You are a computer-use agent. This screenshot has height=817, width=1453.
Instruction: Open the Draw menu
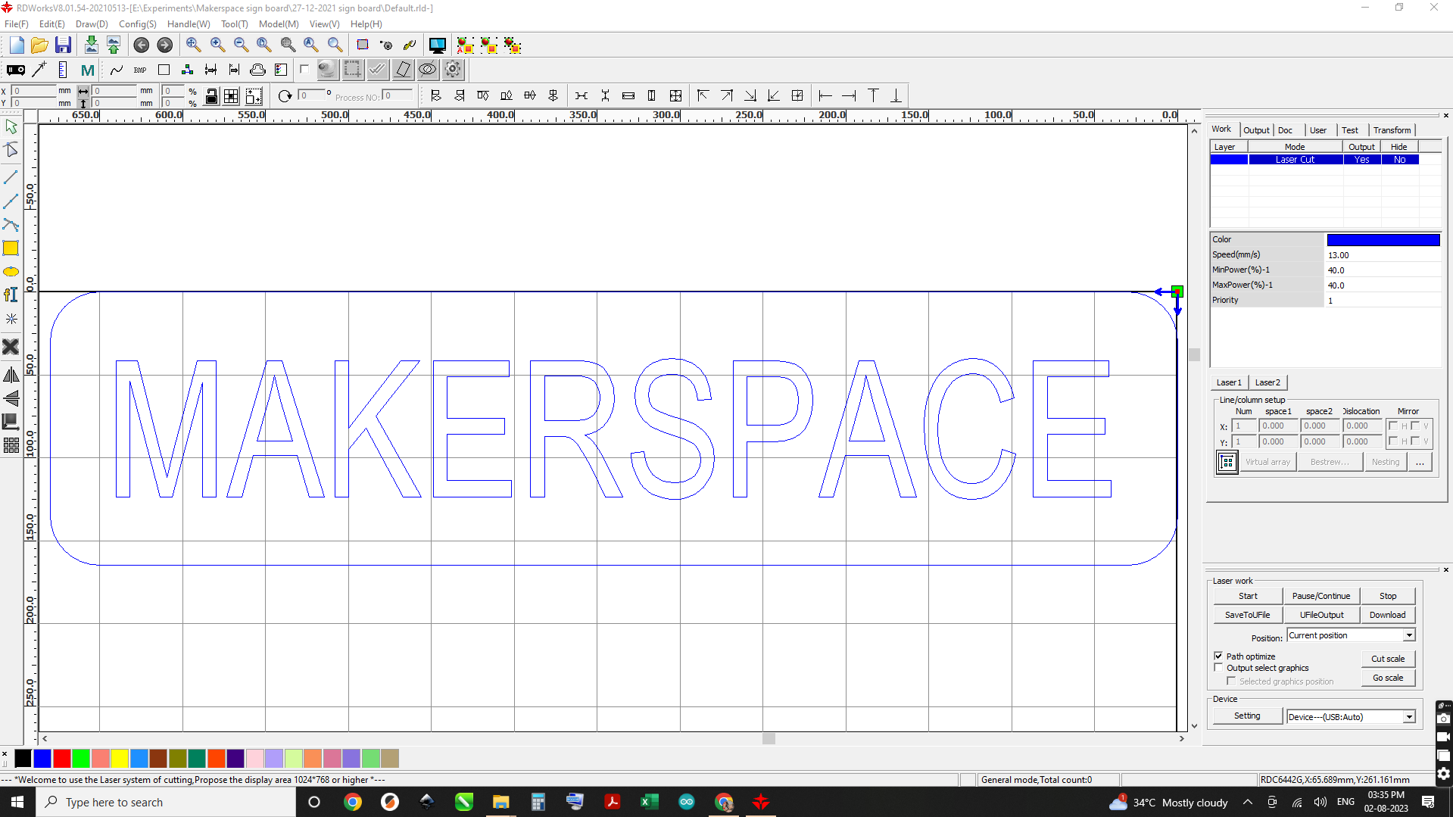coord(90,23)
